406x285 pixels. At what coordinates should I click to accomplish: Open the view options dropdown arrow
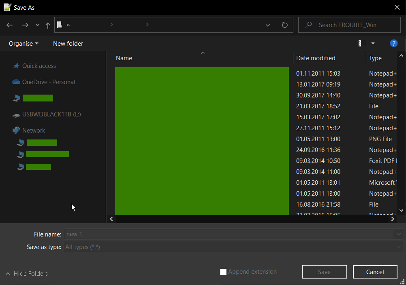[x=373, y=43]
